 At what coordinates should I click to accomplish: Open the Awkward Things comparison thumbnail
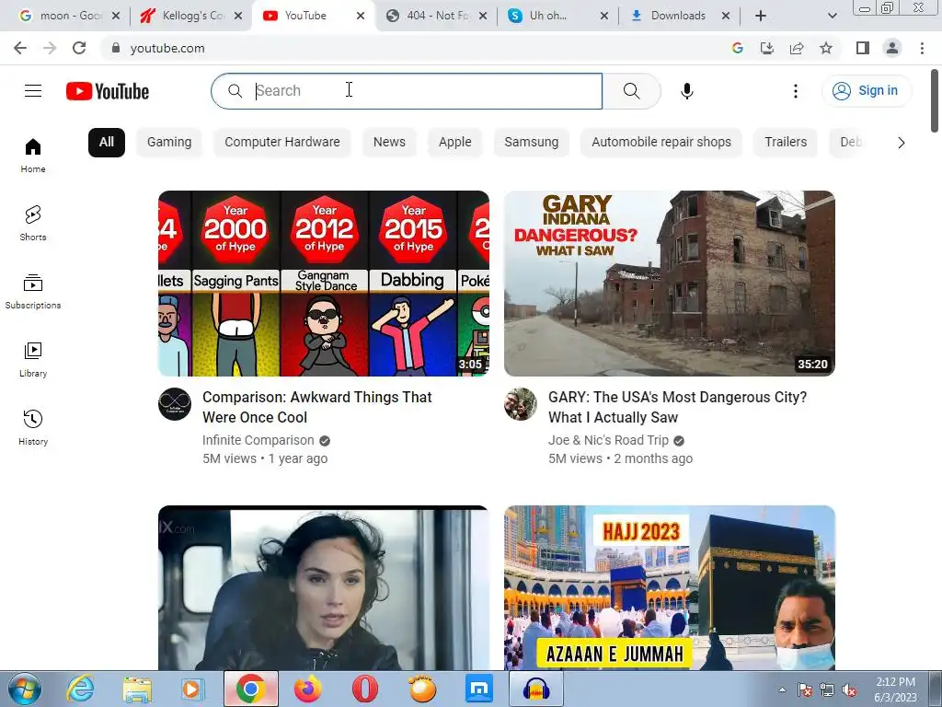coord(323,284)
